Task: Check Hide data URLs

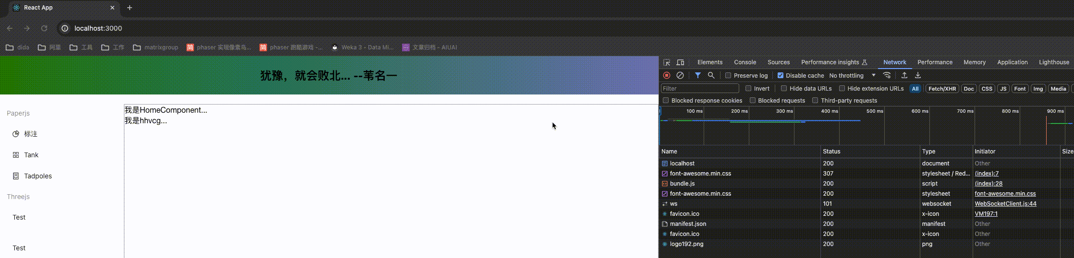Action: click(784, 89)
